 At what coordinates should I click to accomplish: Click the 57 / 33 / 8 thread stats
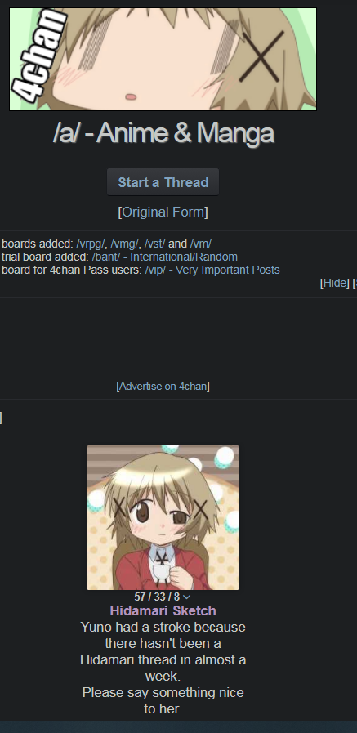[157, 597]
